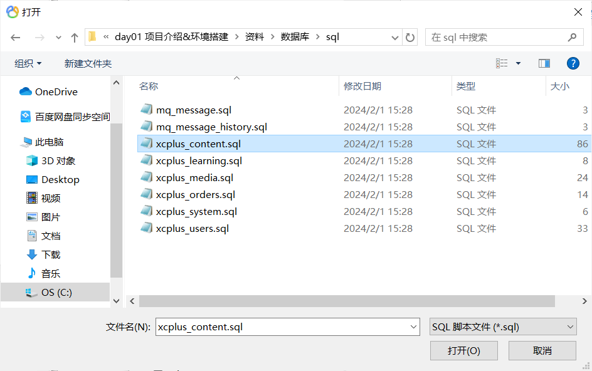Click the 打开(O) button

(463, 350)
